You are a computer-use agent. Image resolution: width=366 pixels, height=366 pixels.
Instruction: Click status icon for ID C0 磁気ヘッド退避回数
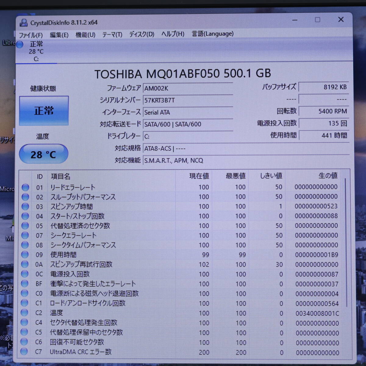click(x=25, y=293)
